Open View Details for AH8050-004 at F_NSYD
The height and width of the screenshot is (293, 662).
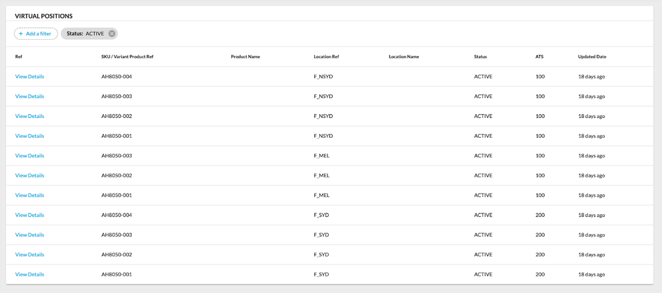tap(30, 77)
